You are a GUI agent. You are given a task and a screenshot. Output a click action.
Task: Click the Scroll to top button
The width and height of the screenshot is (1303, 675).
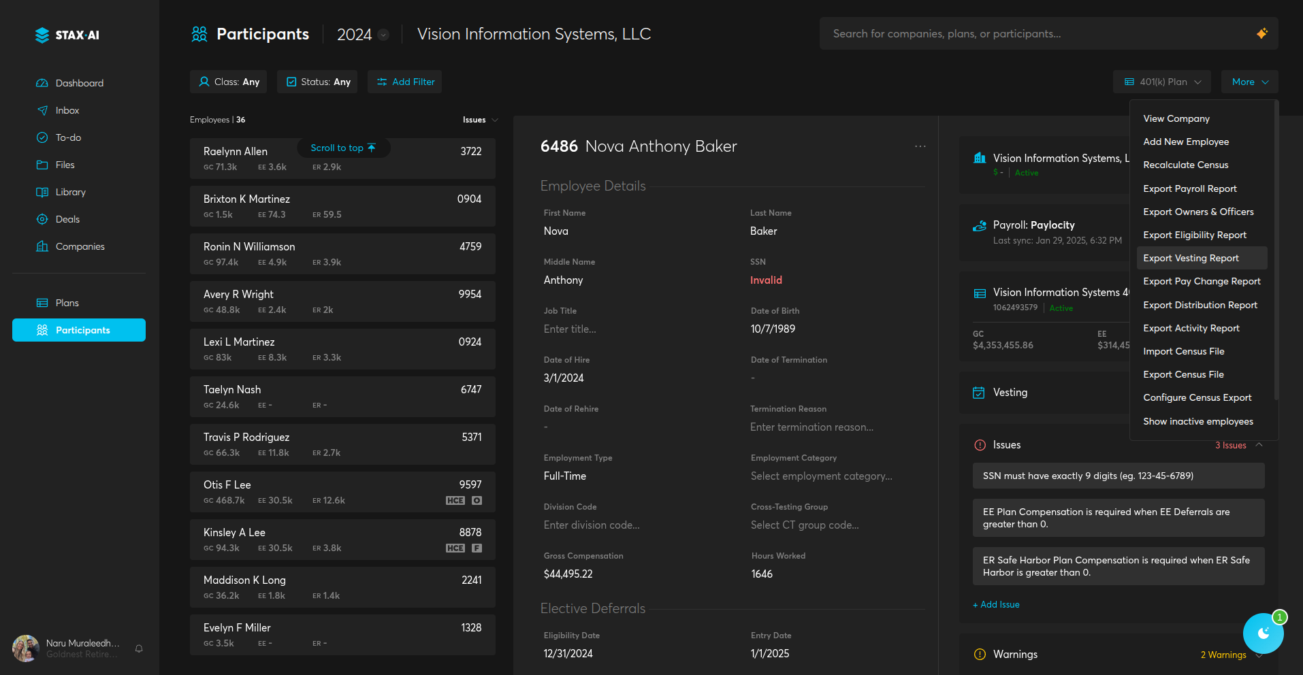click(x=343, y=148)
